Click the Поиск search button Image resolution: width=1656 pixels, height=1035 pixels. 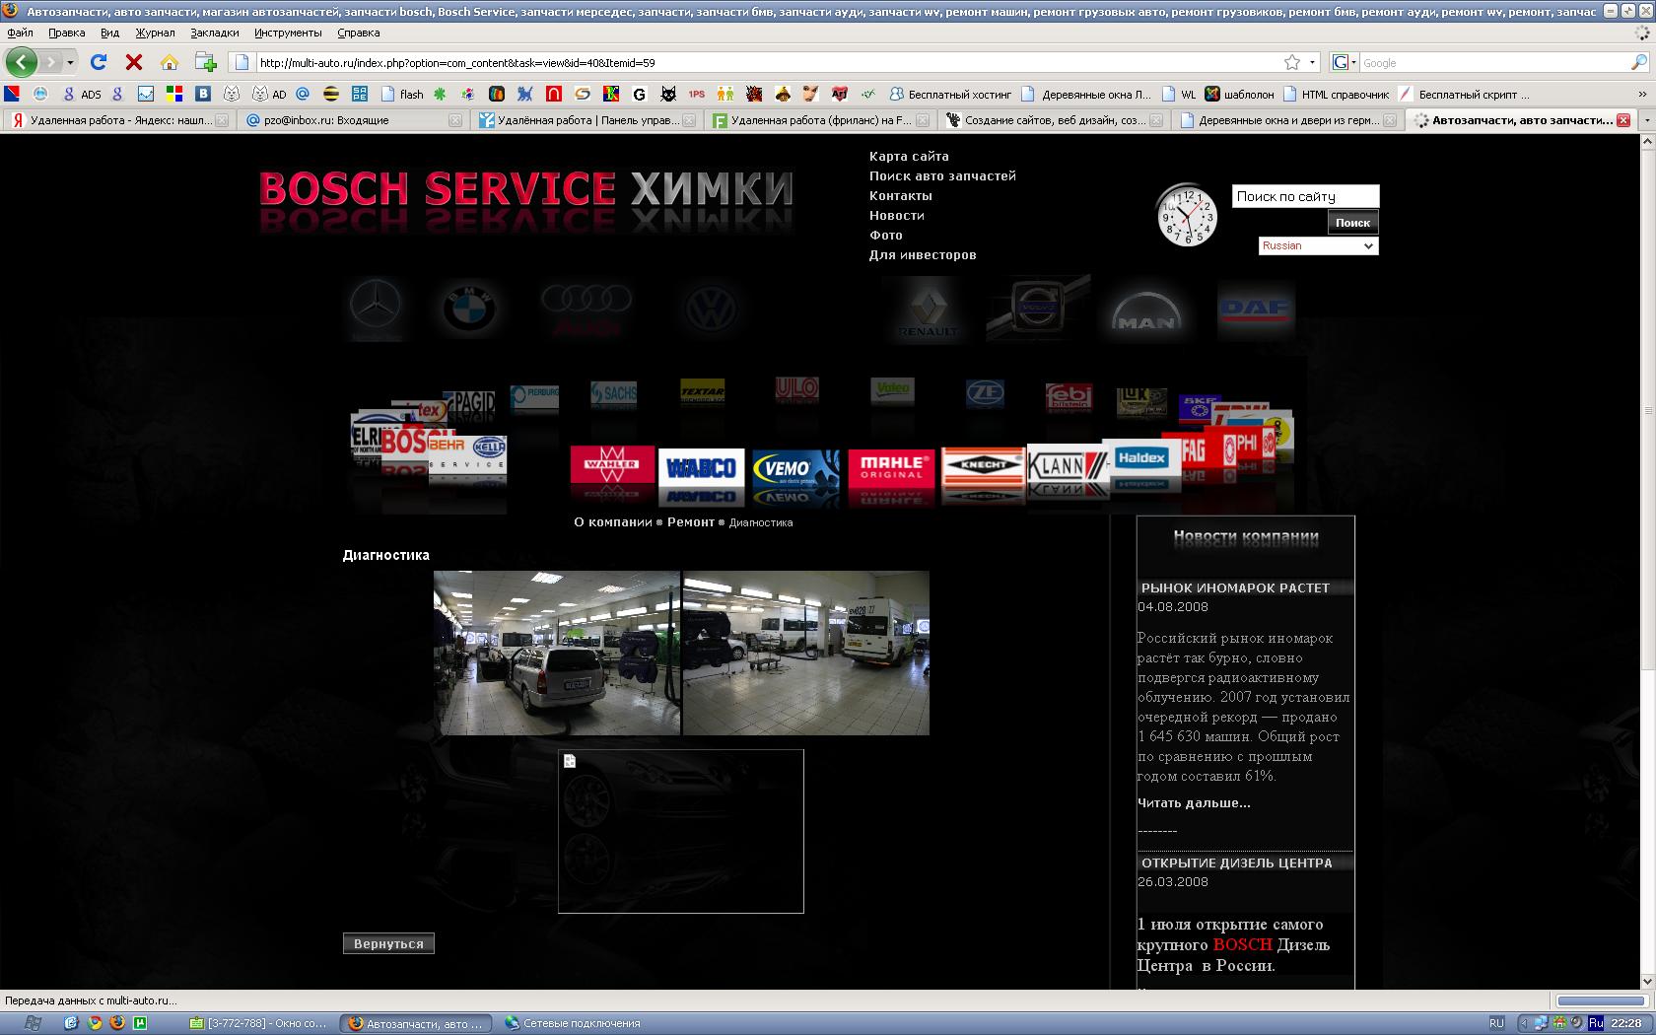(1352, 222)
